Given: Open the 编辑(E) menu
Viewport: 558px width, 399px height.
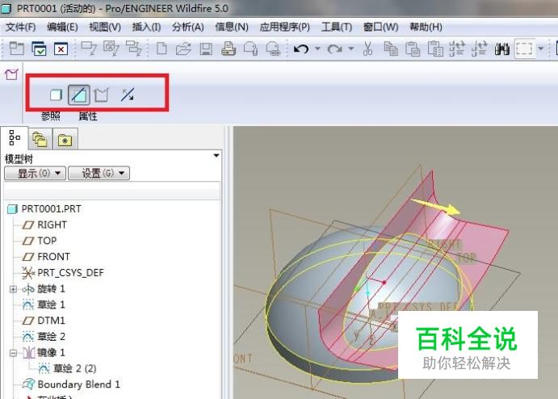Looking at the screenshot, I should (62, 27).
